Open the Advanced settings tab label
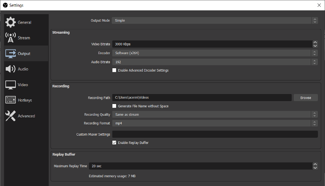Image resolution: width=325 pixels, height=186 pixels. (x=26, y=116)
